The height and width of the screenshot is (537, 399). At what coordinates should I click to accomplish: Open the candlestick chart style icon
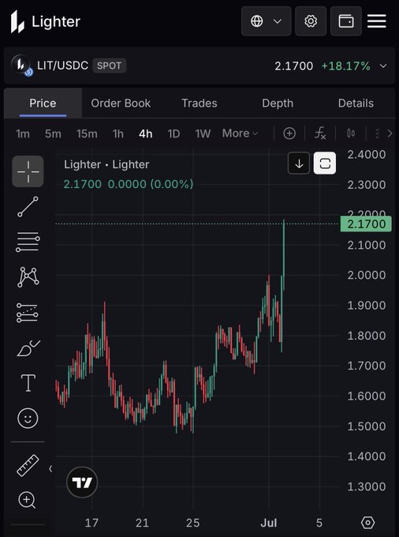pyautogui.click(x=351, y=133)
